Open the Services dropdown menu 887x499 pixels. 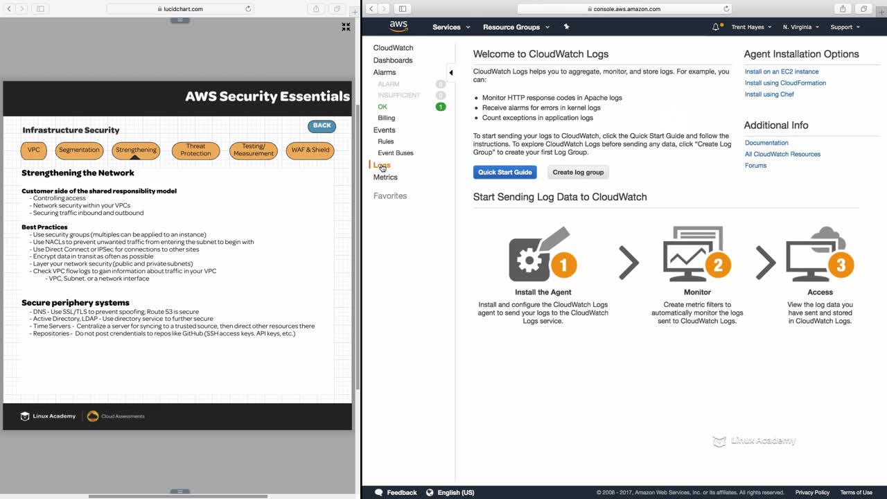[451, 27]
